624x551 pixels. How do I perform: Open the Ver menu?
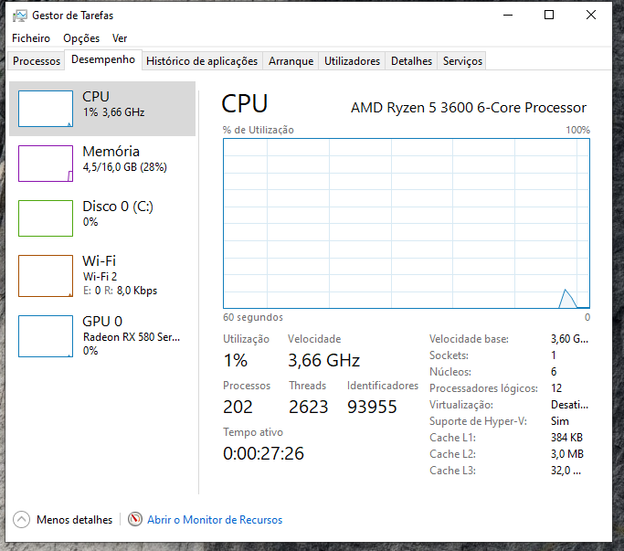point(120,38)
